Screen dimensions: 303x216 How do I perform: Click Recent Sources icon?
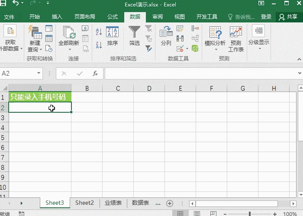click(x=49, y=48)
